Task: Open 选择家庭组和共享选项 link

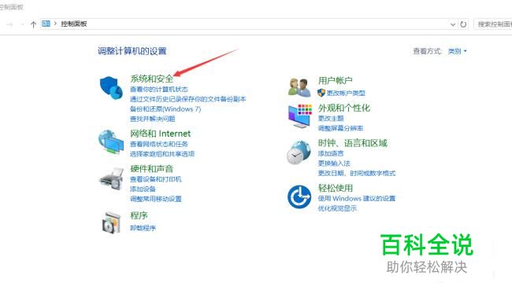Action: (x=162, y=154)
